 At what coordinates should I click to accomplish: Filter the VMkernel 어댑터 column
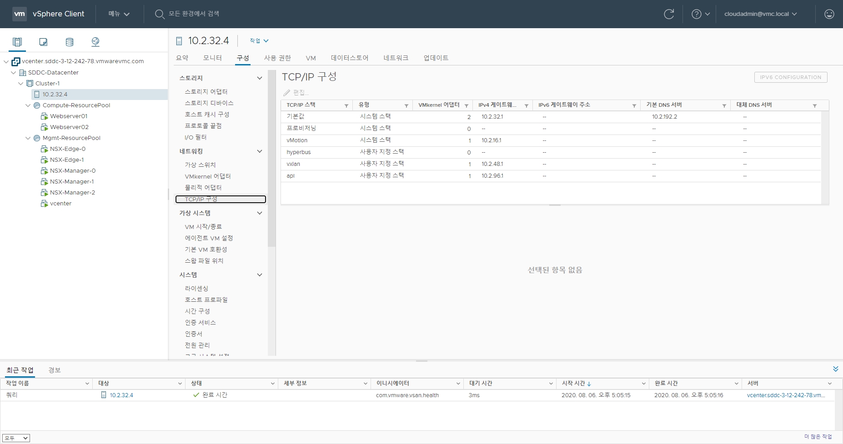(x=467, y=105)
